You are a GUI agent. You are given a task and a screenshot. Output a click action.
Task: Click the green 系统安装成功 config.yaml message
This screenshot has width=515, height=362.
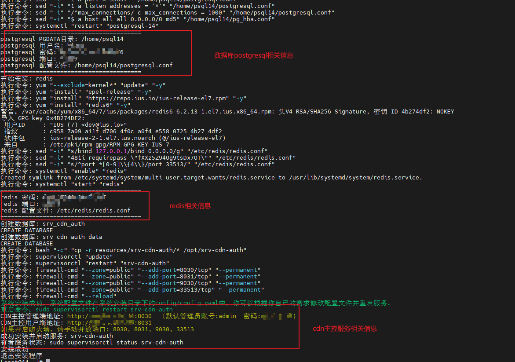tap(196, 303)
